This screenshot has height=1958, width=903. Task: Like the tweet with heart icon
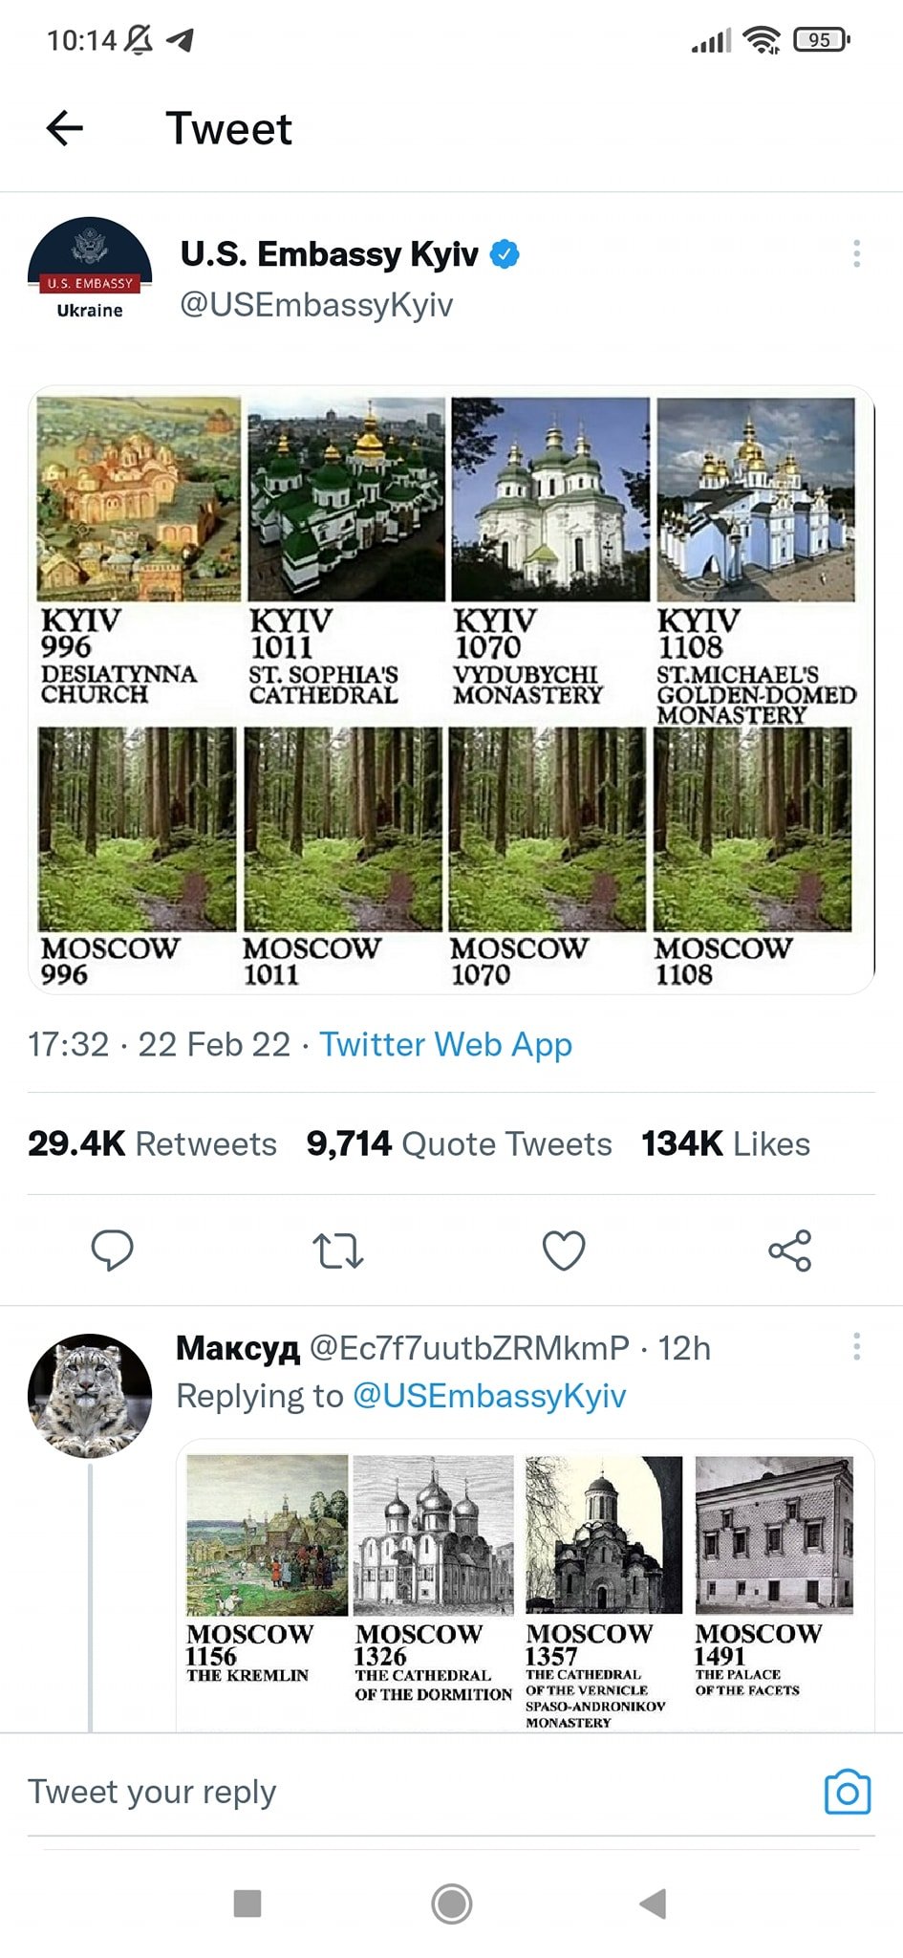pyautogui.click(x=564, y=1250)
